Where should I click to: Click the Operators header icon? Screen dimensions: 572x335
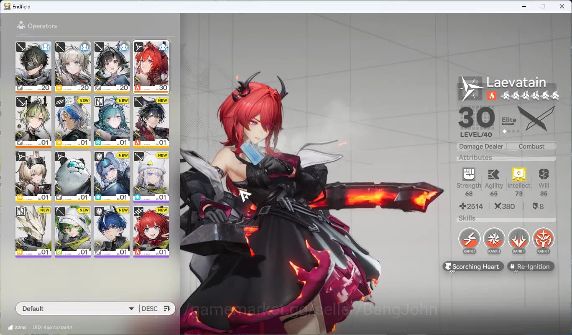21,25
